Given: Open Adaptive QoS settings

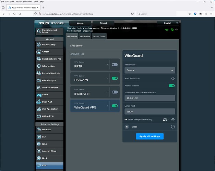Looking at the screenshot, I should point(49,80).
